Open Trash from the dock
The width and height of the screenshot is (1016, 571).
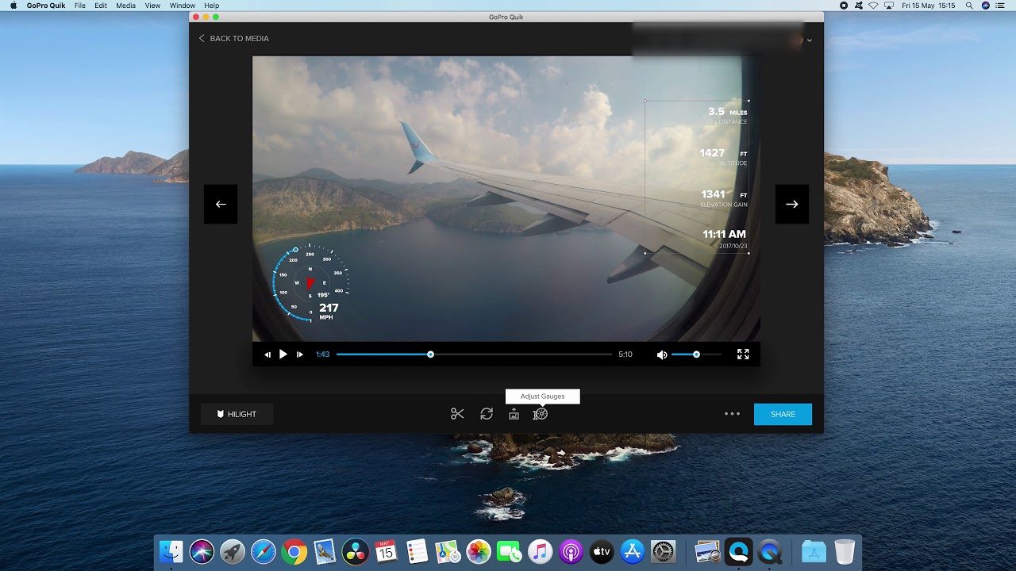click(845, 551)
